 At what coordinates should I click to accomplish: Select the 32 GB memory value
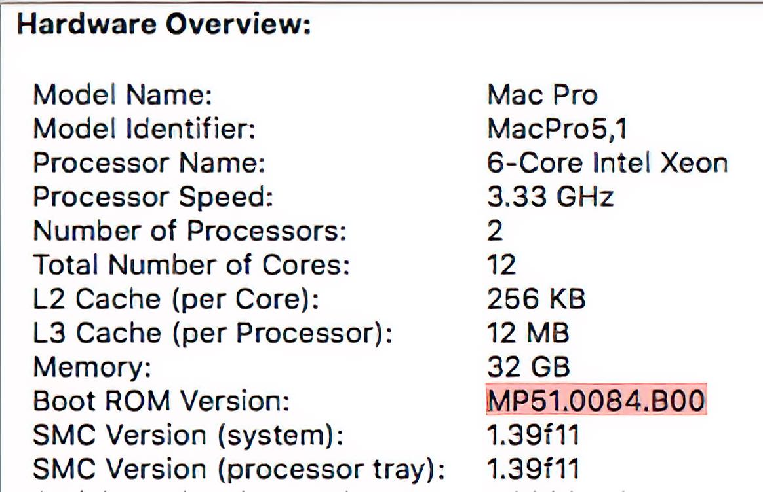pyautogui.click(x=528, y=366)
